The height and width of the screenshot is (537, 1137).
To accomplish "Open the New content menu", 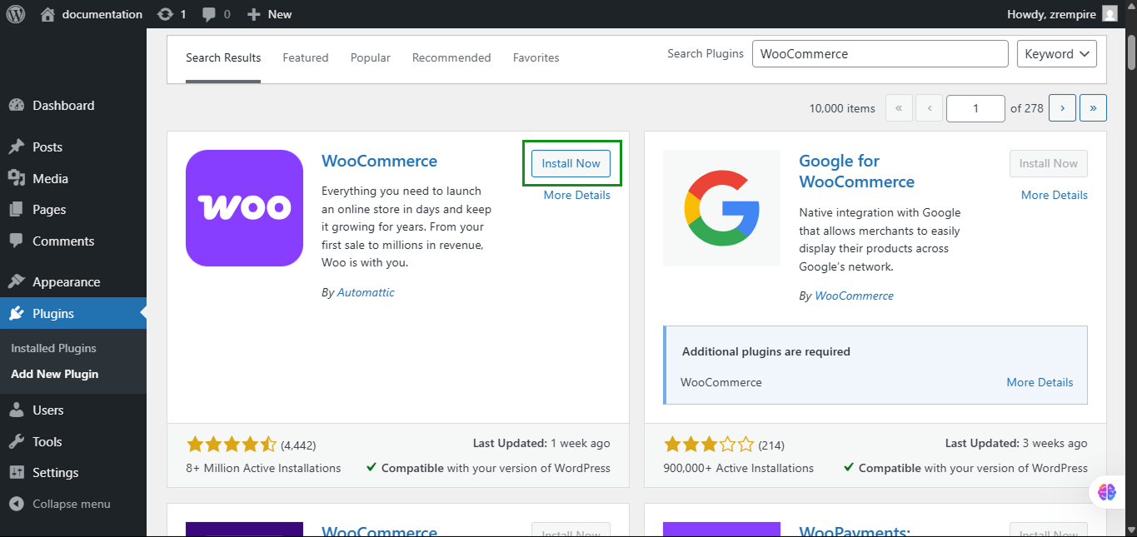I will click(270, 14).
